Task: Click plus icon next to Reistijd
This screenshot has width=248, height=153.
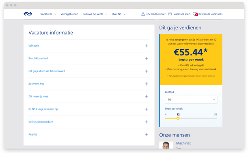Action: pyautogui.click(x=146, y=134)
